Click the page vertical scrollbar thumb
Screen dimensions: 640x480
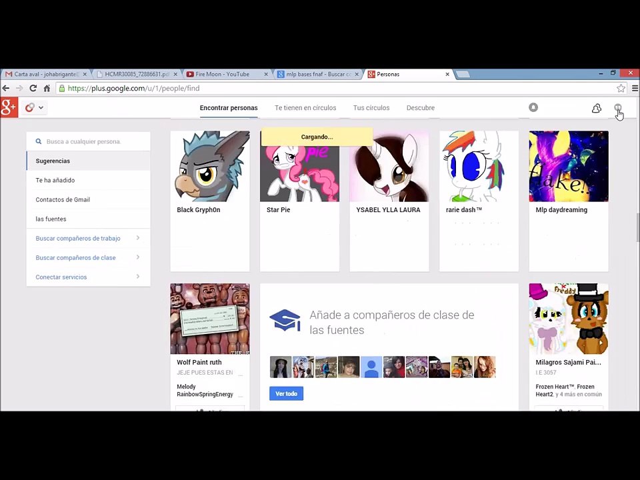pos(637,227)
